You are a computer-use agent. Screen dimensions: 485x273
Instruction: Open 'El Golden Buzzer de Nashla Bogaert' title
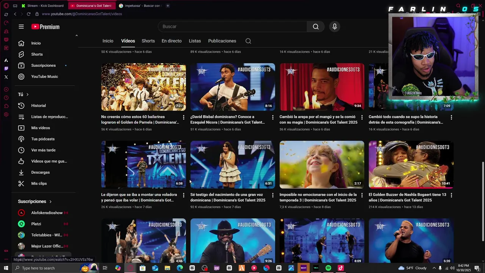(407, 197)
